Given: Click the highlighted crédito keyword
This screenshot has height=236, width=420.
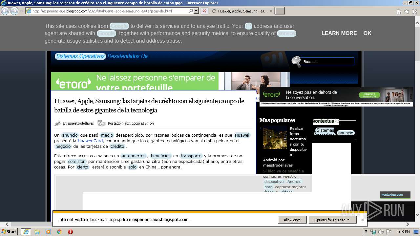Looking at the screenshot, I should 117,146.
